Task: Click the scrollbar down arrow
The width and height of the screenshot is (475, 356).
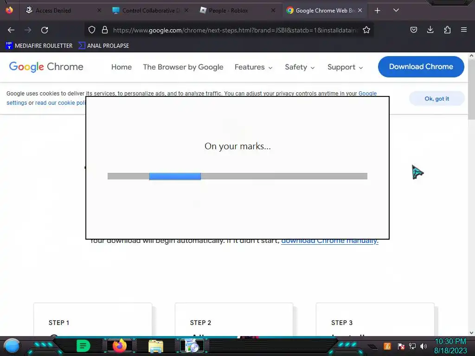Action: [x=471, y=333]
